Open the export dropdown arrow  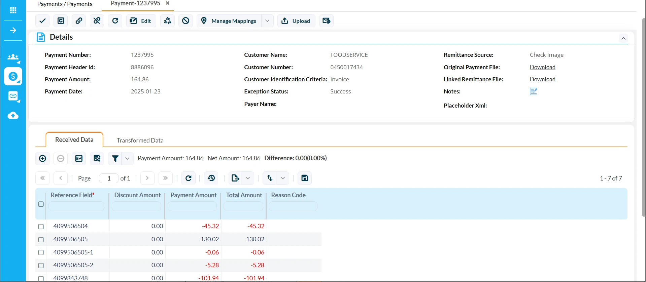tap(248, 178)
